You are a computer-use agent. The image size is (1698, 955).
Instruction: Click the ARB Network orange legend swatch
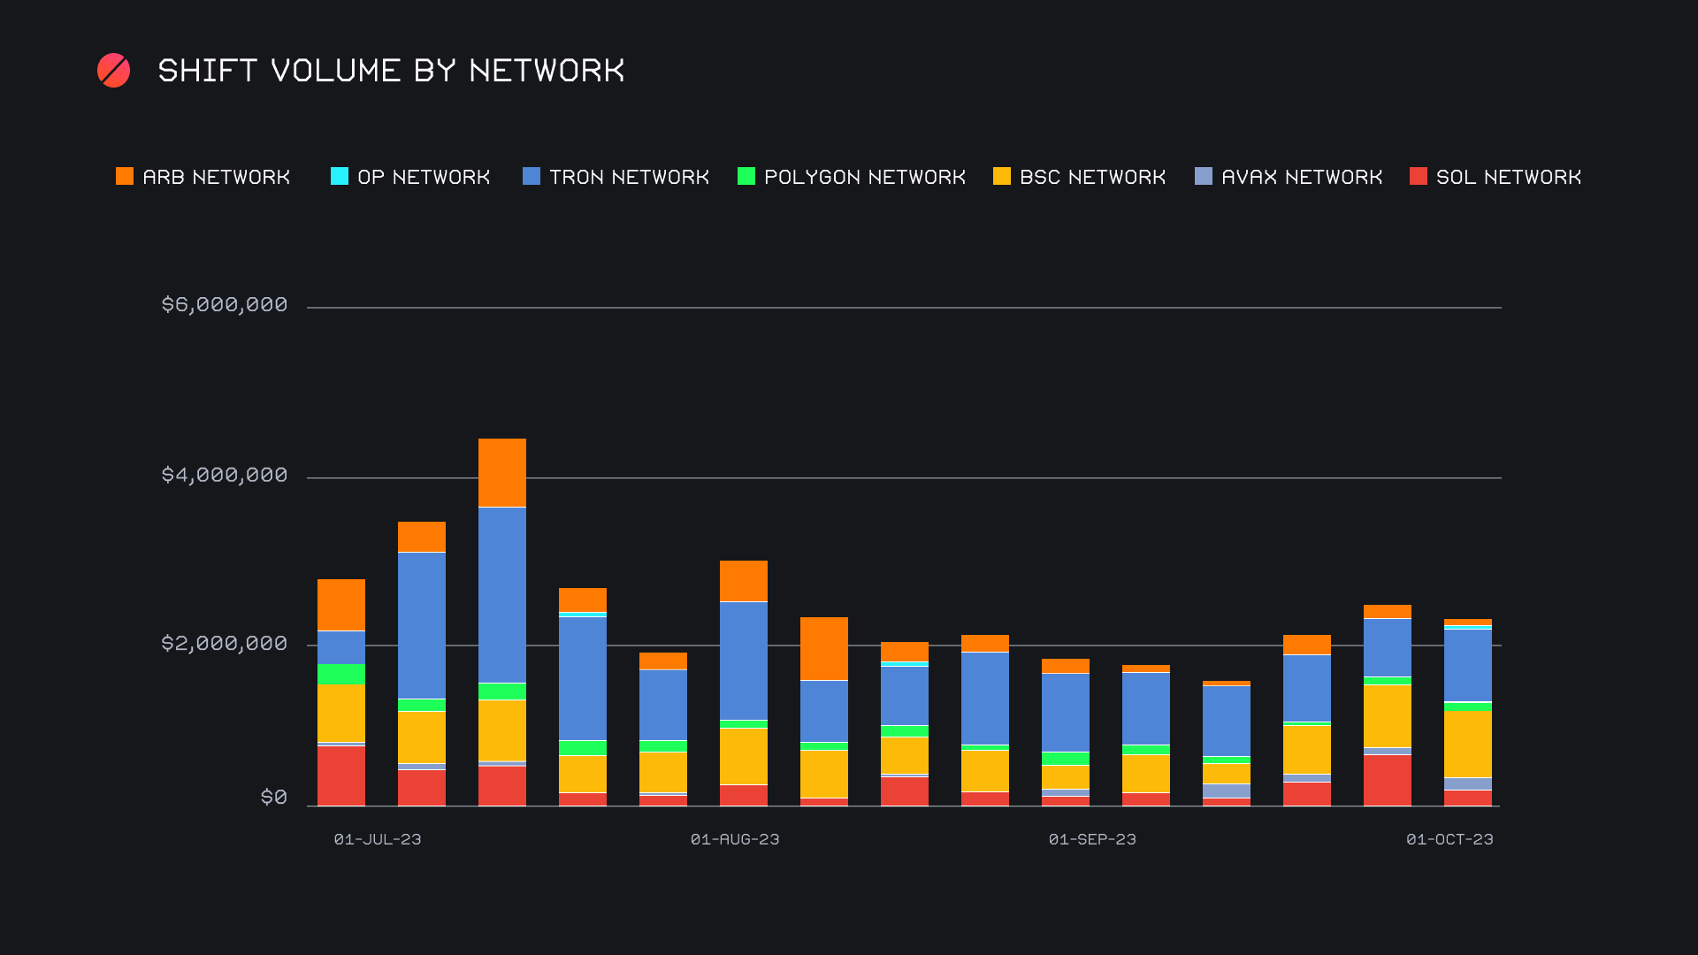coord(125,177)
